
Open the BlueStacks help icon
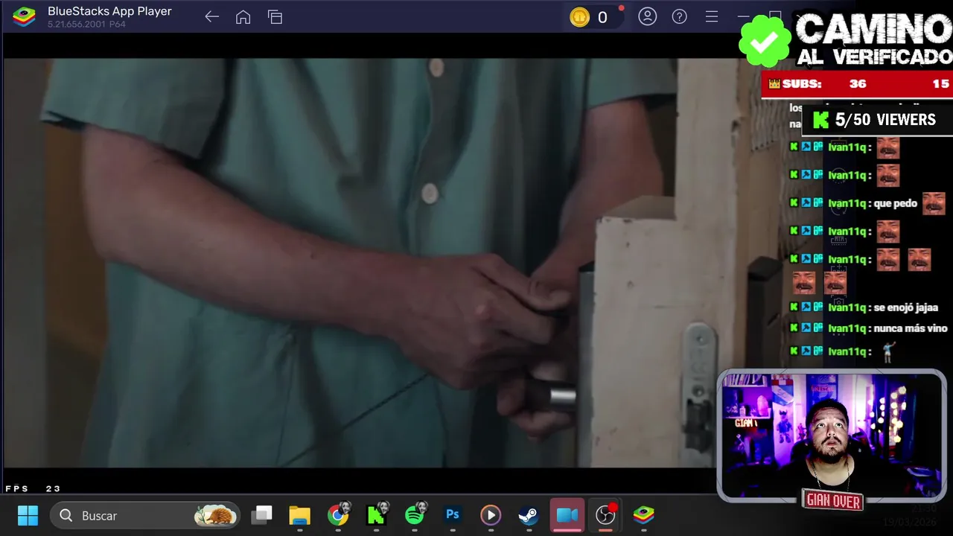679,16
